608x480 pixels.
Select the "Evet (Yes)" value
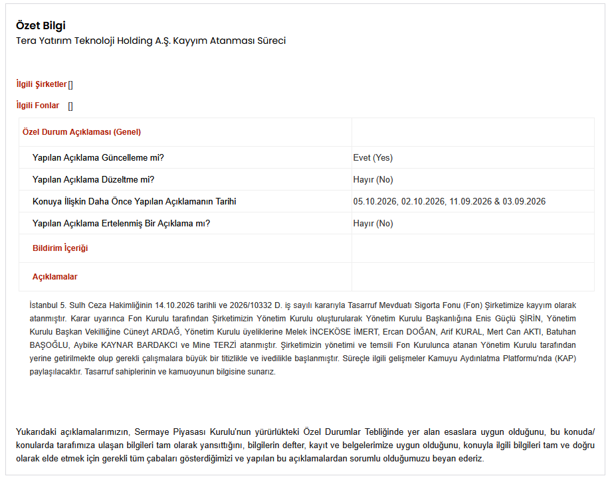click(373, 157)
